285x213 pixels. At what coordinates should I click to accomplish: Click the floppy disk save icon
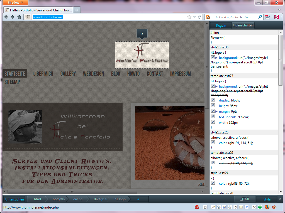point(224,207)
